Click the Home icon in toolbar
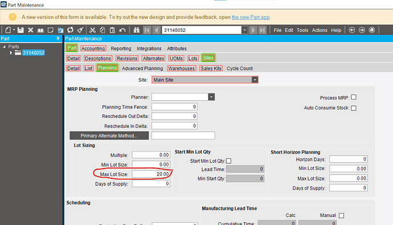The image size is (393, 225). (372, 30)
